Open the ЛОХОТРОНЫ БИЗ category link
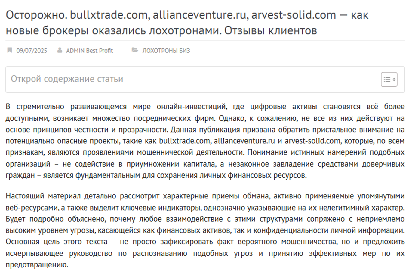The height and width of the screenshot is (275, 412). (x=166, y=51)
